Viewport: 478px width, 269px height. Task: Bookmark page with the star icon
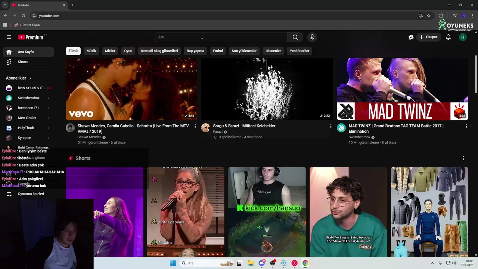click(429, 16)
